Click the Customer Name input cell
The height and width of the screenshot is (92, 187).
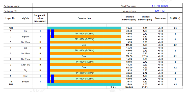(77, 6)
